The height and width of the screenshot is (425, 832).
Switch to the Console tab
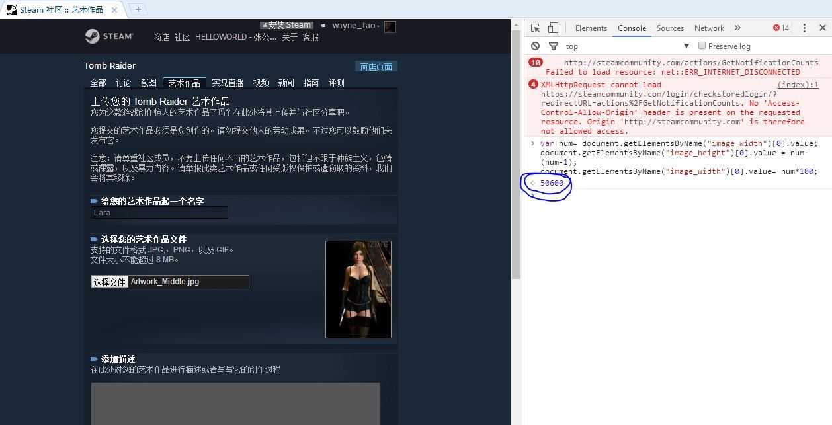632,28
